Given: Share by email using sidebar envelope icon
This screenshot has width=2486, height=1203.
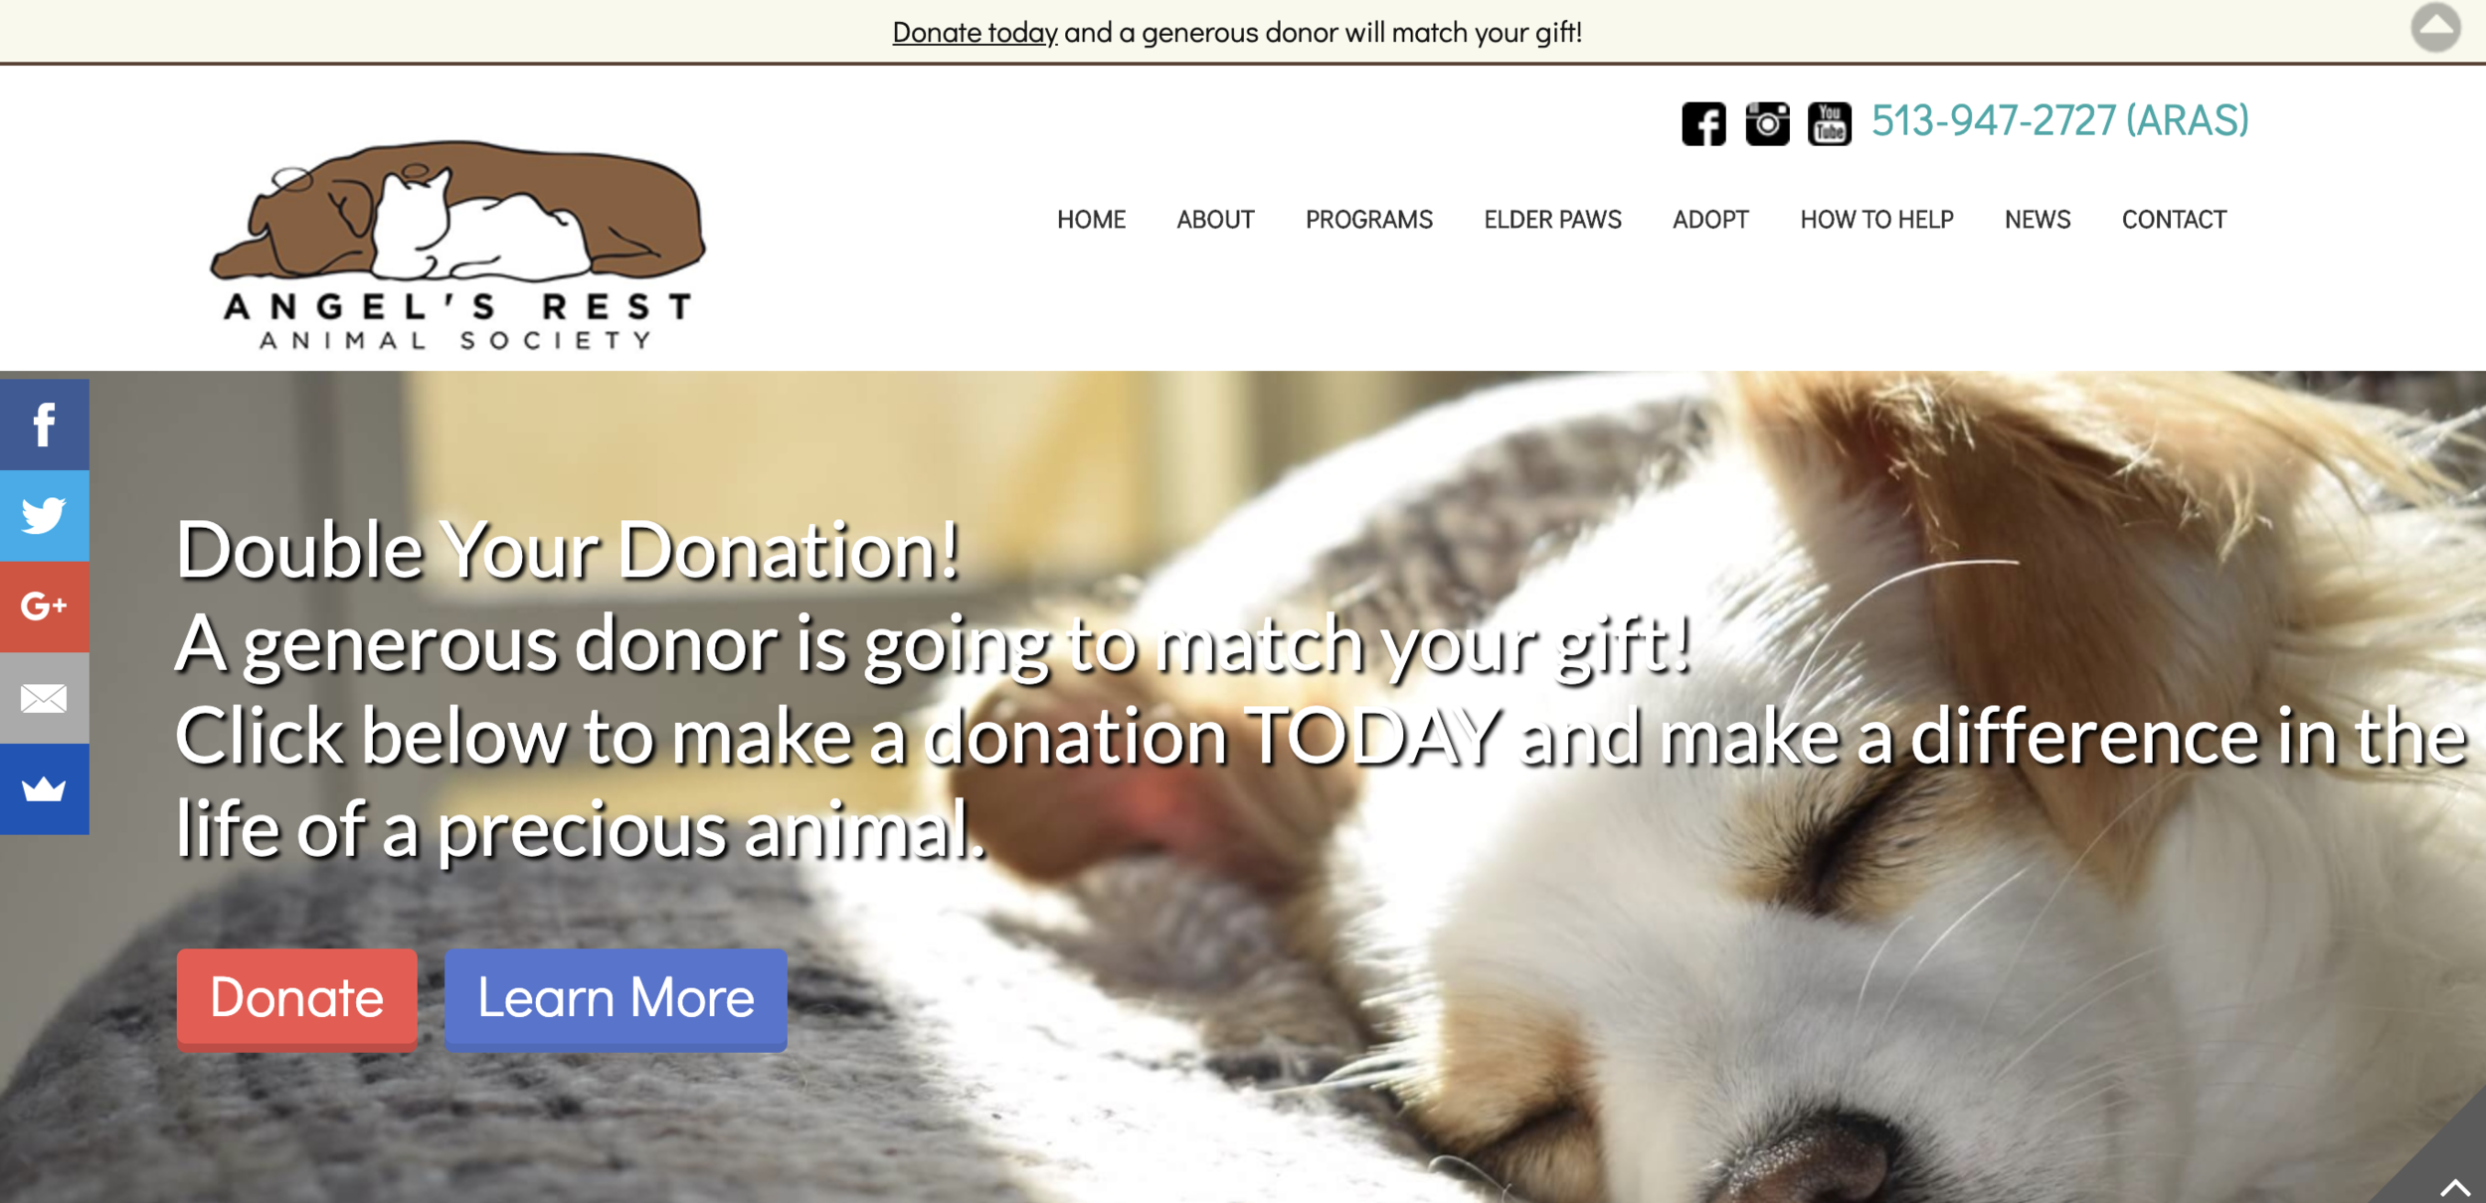Looking at the screenshot, I should point(44,698).
